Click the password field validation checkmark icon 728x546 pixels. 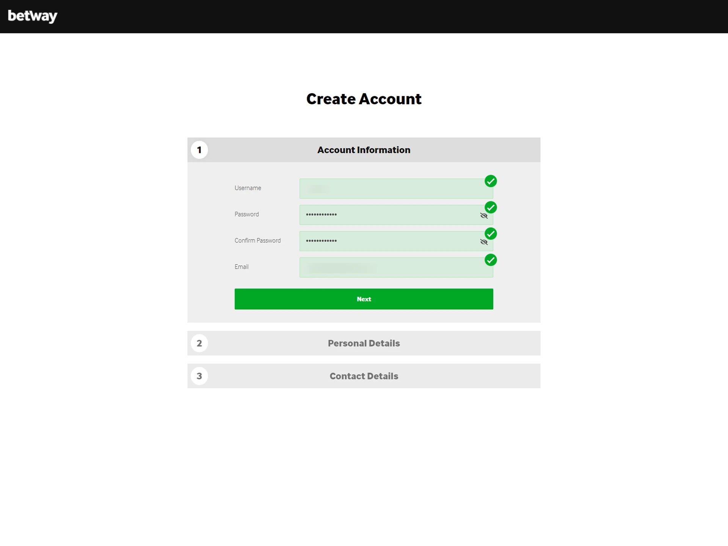[491, 207]
